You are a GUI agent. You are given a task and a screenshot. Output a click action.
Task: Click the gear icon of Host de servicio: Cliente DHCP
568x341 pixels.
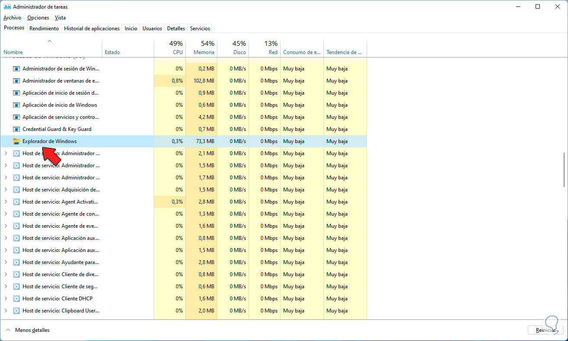click(x=16, y=299)
